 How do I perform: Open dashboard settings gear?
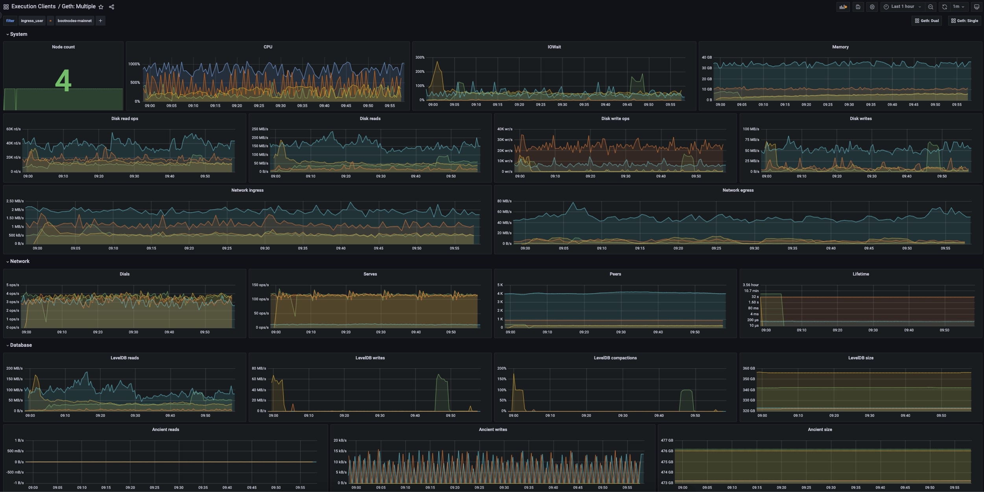pyautogui.click(x=872, y=7)
